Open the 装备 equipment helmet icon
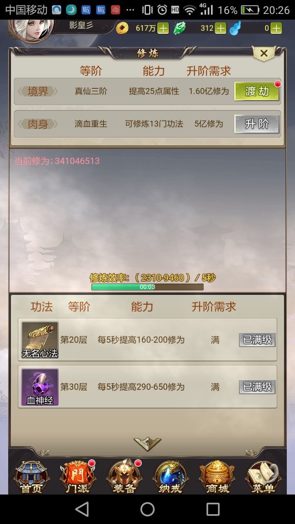 point(125,477)
